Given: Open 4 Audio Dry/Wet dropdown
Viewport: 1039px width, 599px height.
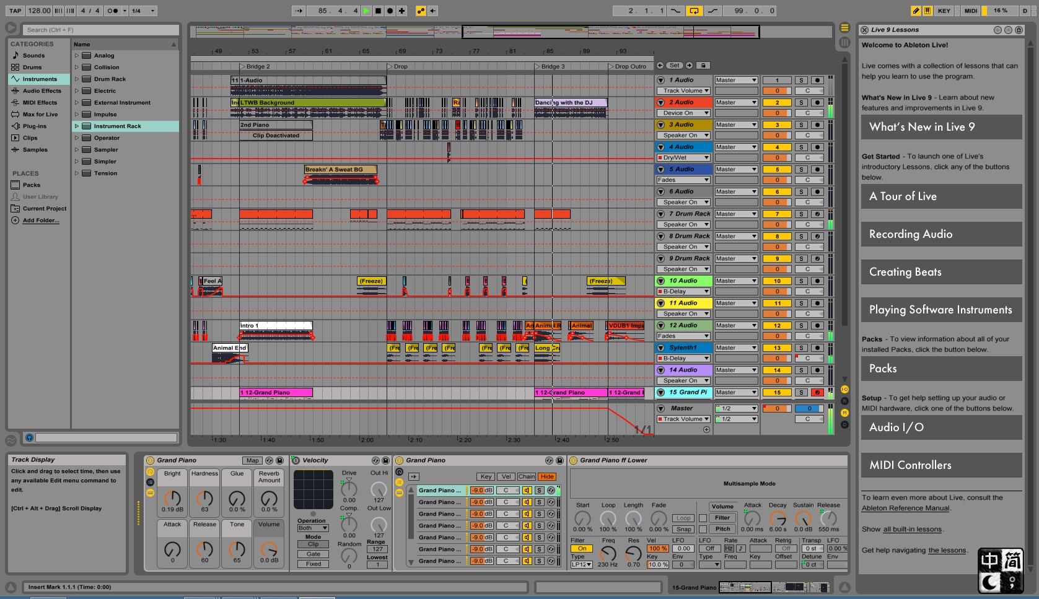Looking at the screenshot, I should (683, 158).
